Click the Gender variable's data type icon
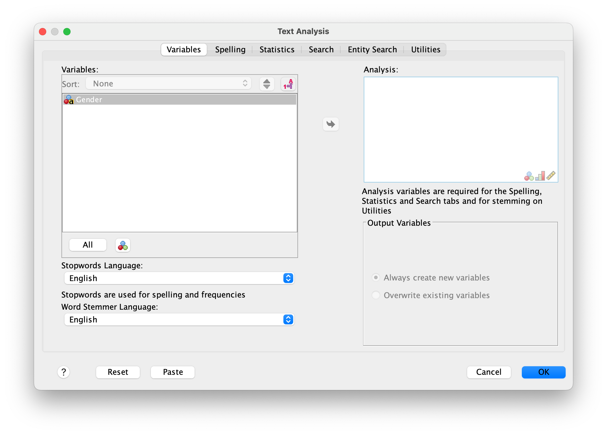The height and width of the screenshot is (435, 607). pyautogui.click(x=69, y=100)
